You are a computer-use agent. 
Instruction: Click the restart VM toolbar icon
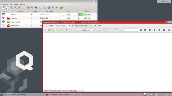click(24, 8)
